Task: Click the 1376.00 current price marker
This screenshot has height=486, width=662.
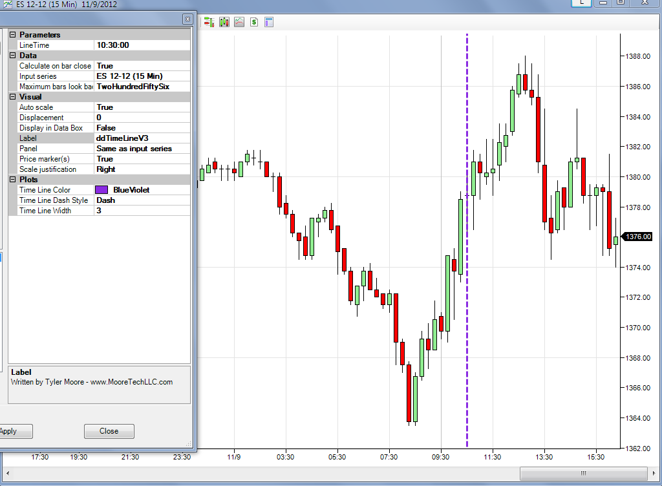Action: pos(638,237)
